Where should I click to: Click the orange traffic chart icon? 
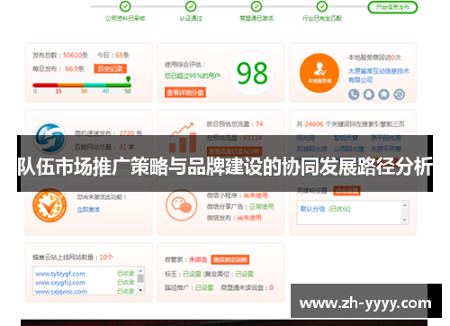click(x=183, y=137)
